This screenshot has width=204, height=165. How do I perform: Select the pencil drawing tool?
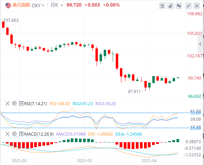(171, 6)
